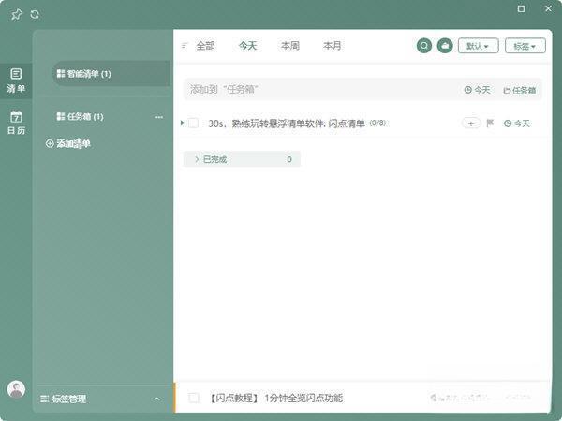Screen dimensions: 562x421
Task: Pin the window with the pushpin icon
Action: pyautogui.click(x=17, y=15)
